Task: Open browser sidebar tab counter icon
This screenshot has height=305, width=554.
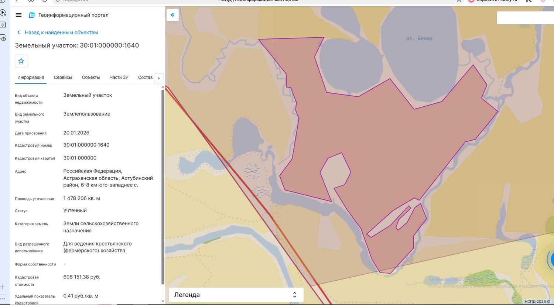Action: tap(3, 25)
